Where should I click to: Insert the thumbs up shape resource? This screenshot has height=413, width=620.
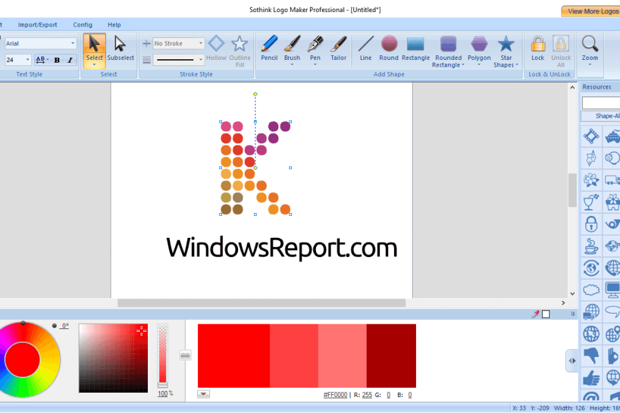pyautogui.click(x=591, y=378)
